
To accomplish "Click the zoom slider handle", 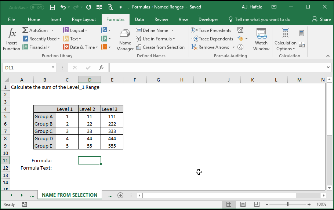I will pyautogui.click(x=287, y=204).
